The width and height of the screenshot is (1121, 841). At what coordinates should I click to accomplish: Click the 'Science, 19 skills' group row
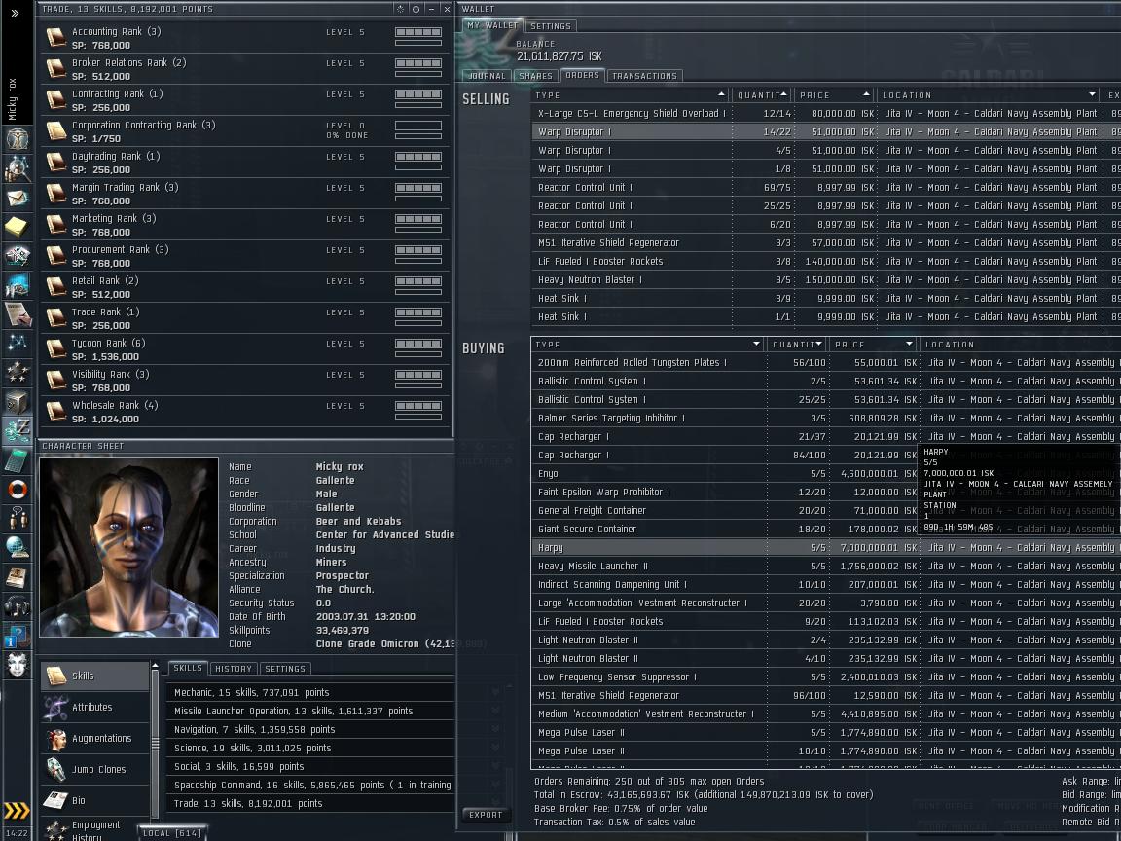(310, 748)
